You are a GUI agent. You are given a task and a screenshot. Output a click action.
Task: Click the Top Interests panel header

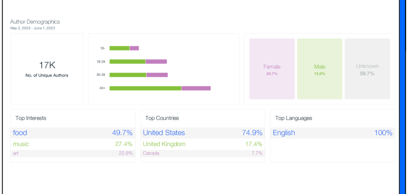pyautogui.click(x=31, y=118)
